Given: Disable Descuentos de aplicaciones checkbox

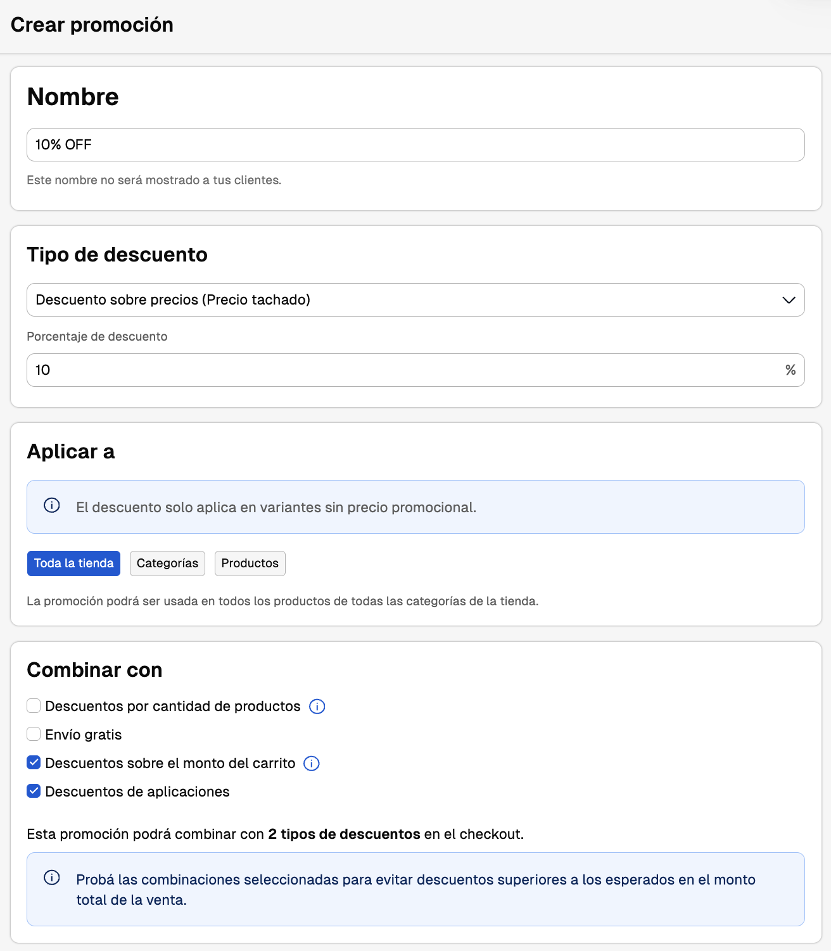Looking at the screenshot, I should click(34, 791).
